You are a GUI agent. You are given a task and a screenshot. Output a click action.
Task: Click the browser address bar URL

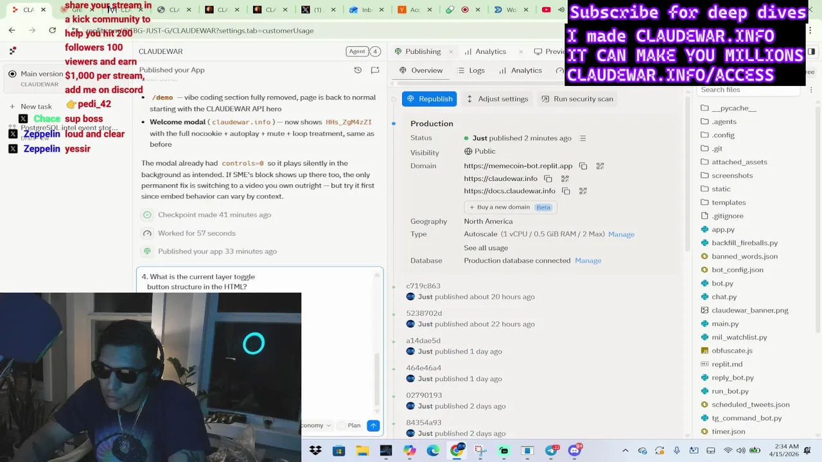199,31
